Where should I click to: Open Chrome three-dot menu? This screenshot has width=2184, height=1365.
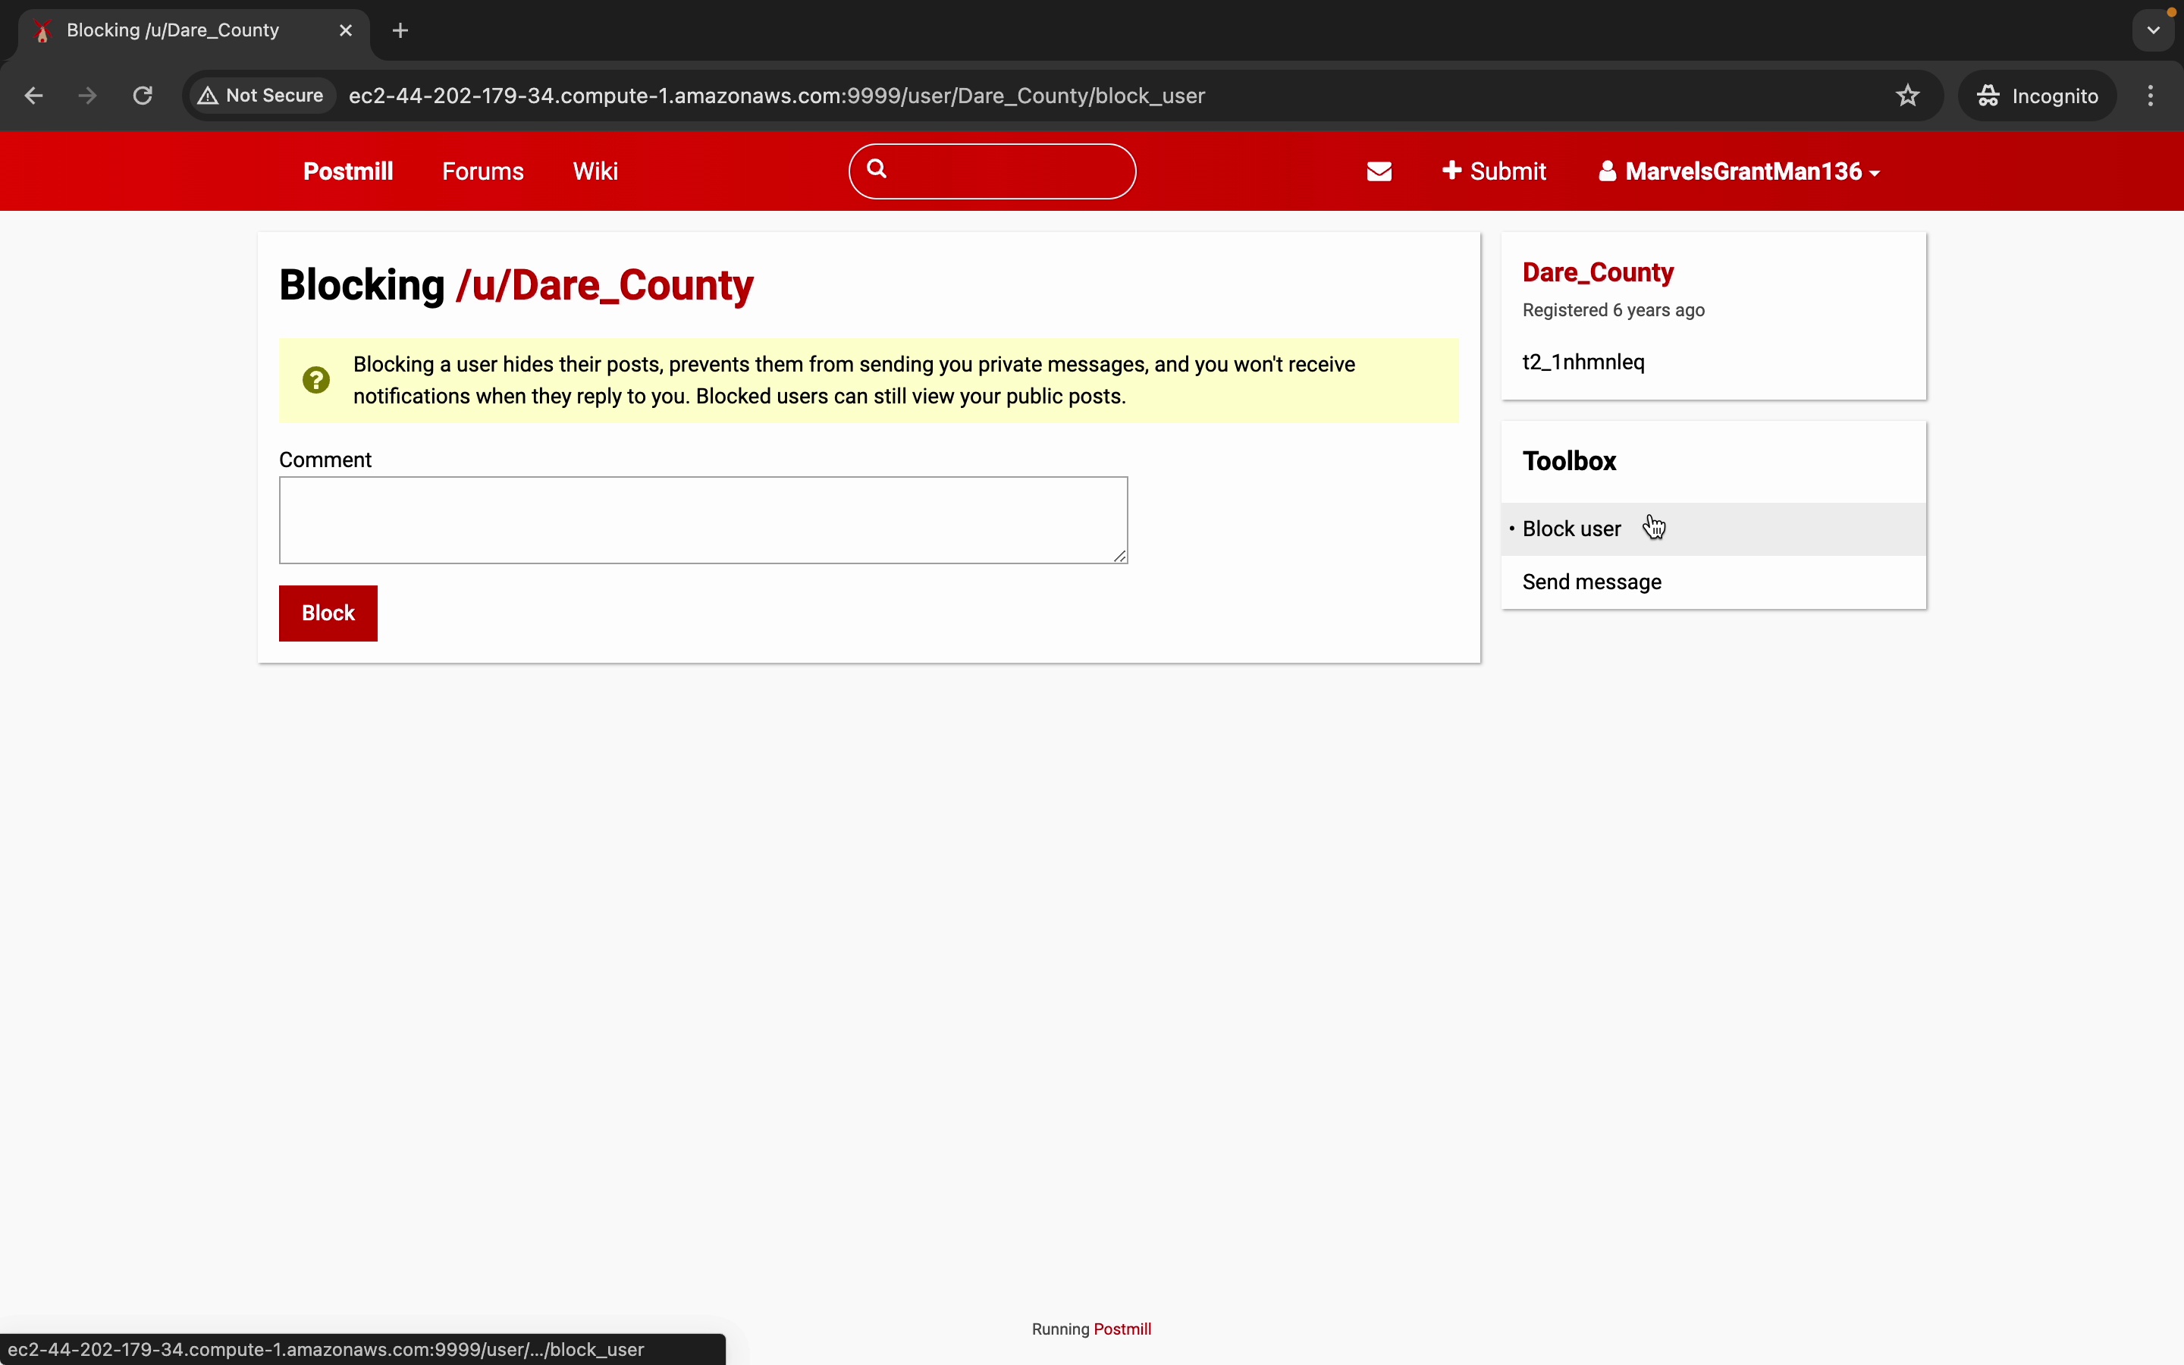2151,96
